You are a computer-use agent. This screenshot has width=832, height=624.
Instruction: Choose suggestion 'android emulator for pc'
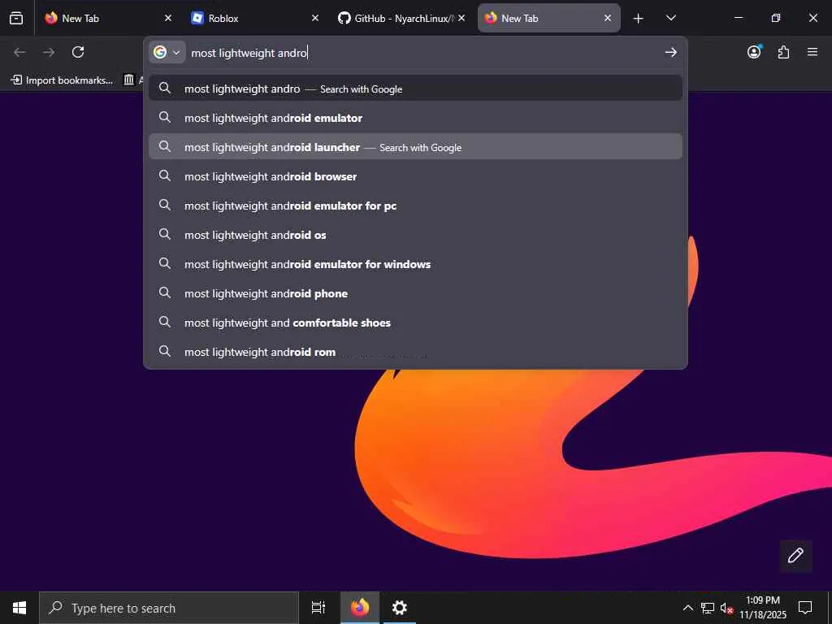pos(415,206)
